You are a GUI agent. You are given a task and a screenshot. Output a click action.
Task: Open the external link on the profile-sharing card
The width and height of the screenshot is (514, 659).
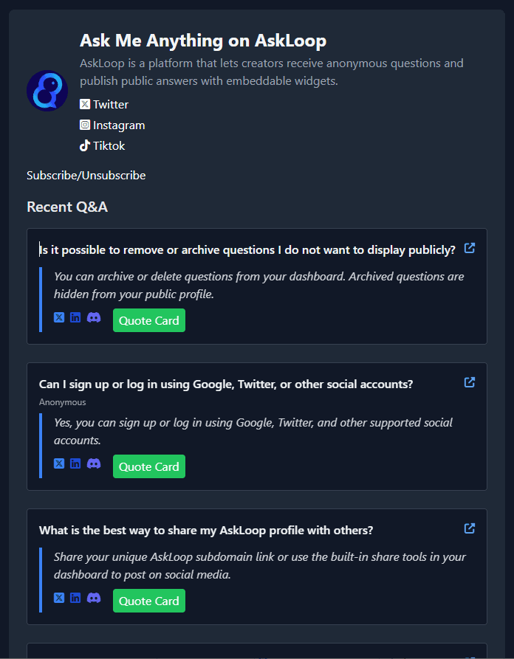click(x=470, y=528)
